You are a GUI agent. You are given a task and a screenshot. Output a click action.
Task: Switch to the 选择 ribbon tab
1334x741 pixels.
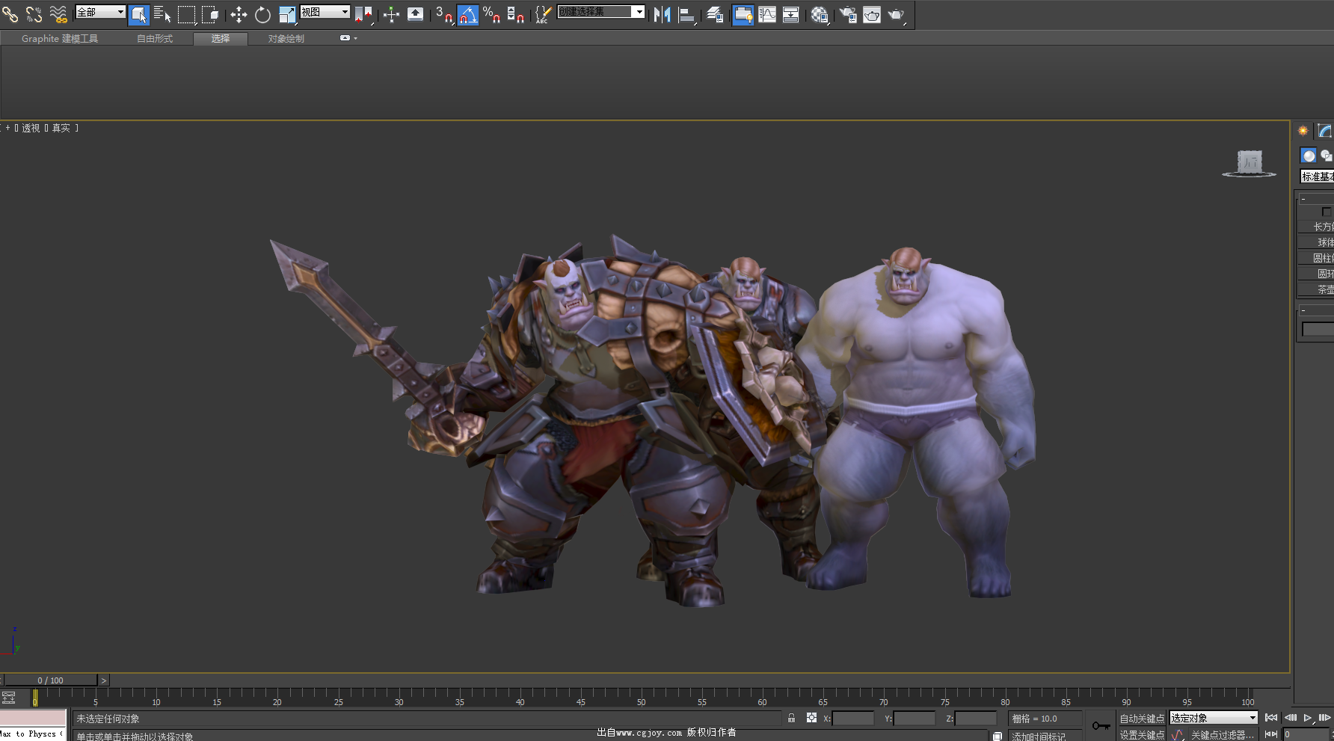click(221, 39)
